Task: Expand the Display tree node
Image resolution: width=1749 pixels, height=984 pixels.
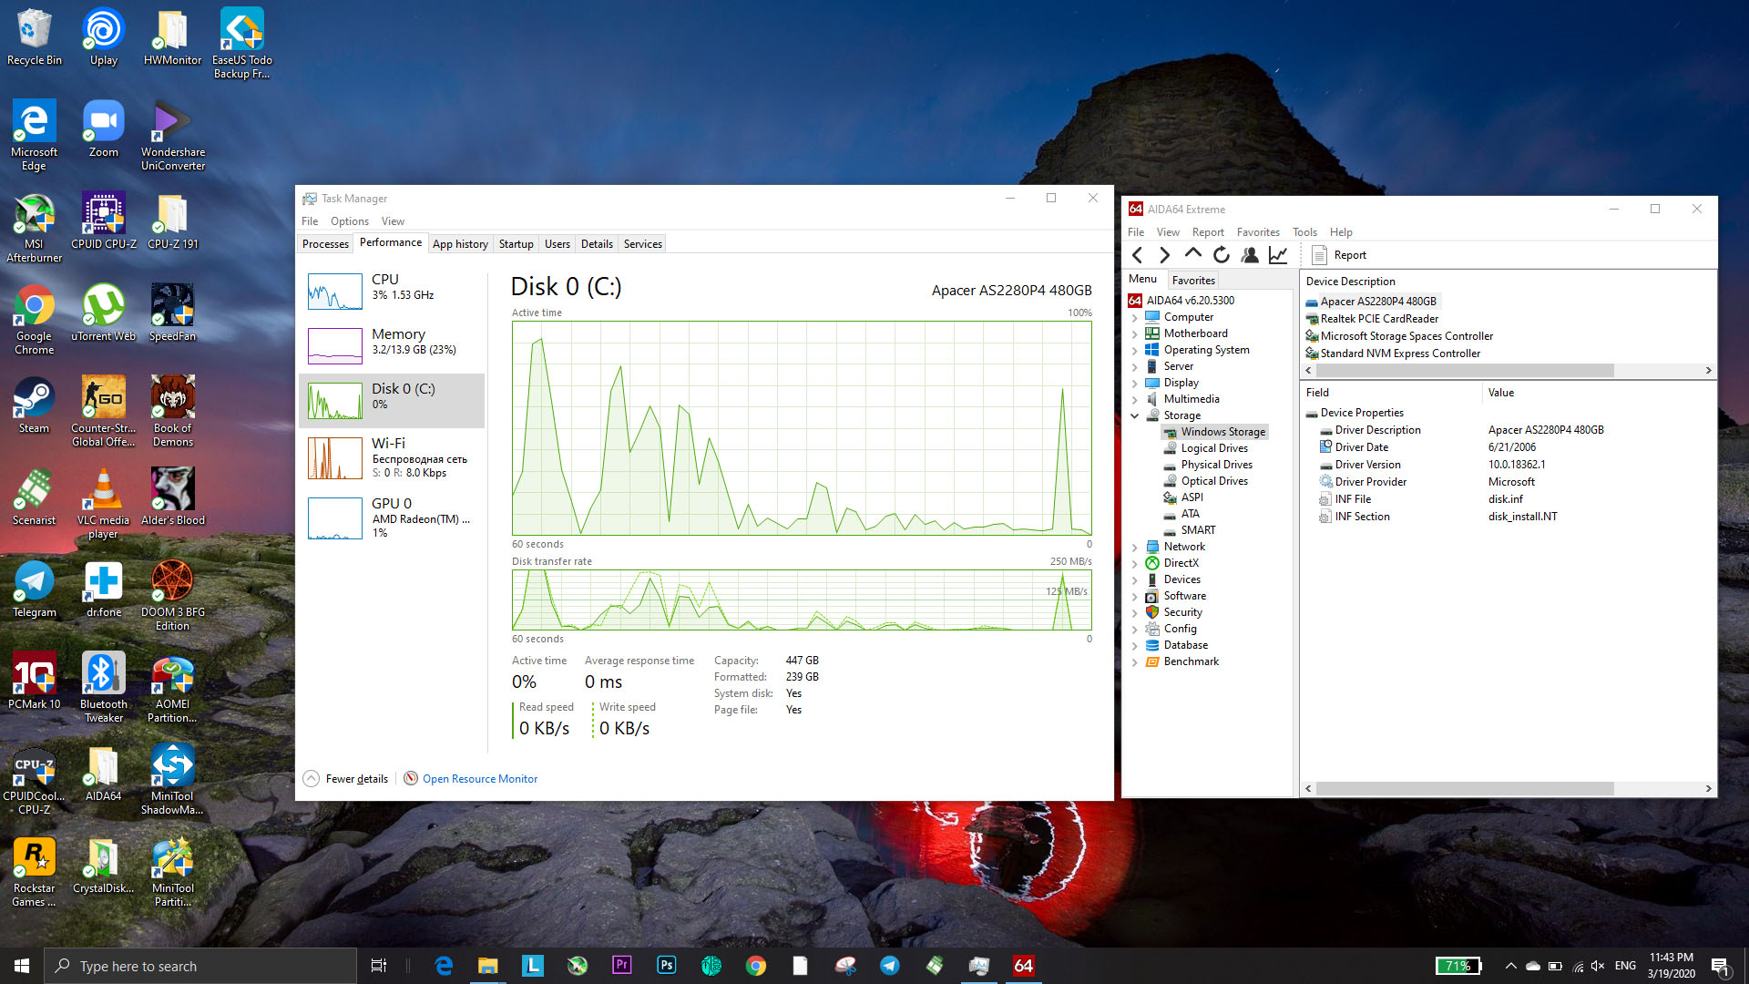Action: point(1135,383)
